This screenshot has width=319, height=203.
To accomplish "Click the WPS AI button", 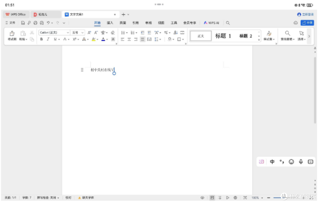I will pos(211,23).
